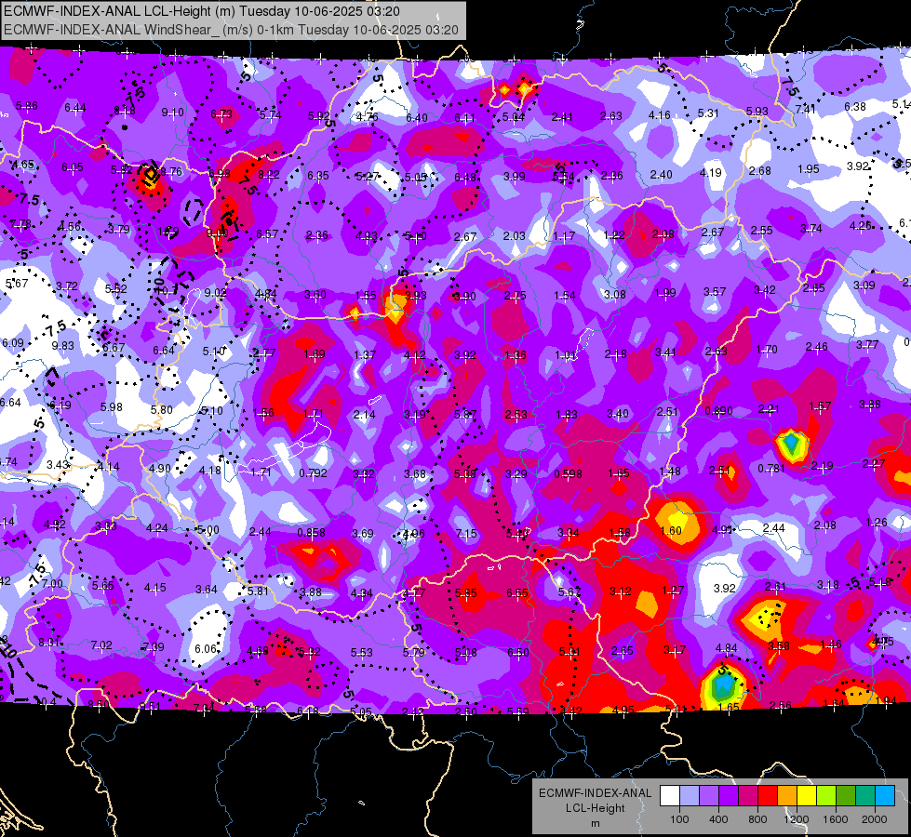Choose the dark green legend swatch

click(846, 796)
